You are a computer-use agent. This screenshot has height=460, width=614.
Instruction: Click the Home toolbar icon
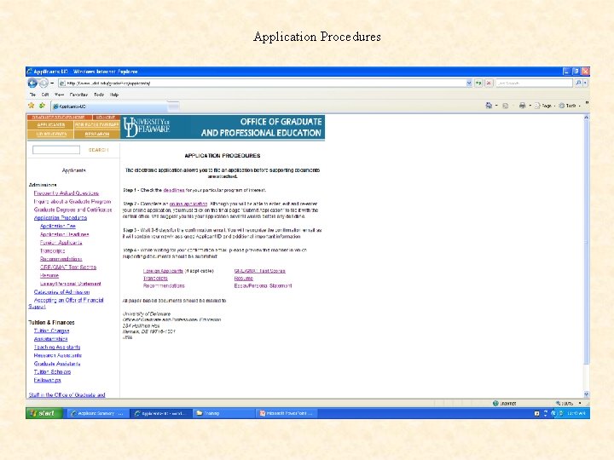tap(489, 106)
